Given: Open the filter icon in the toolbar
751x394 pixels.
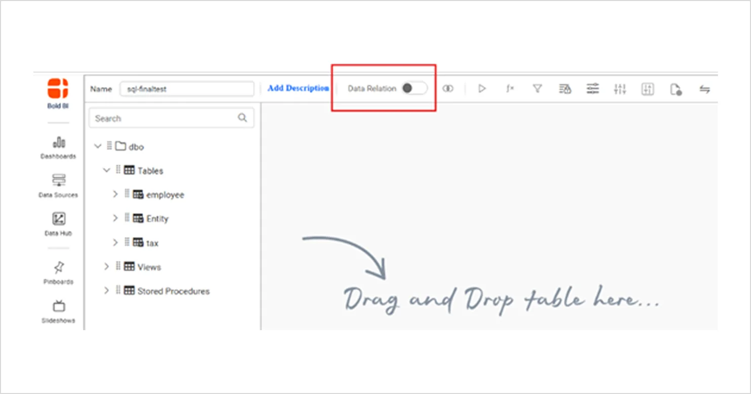Looking at the screenshot, I should point(537,89).
